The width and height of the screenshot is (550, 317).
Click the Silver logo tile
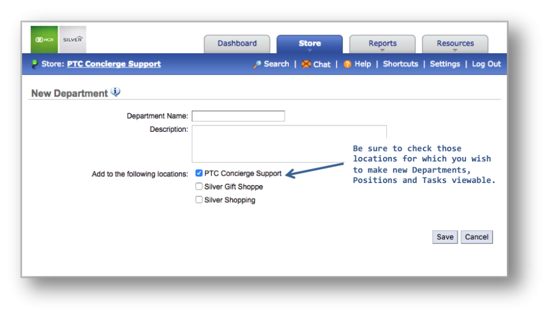(73, 40)
